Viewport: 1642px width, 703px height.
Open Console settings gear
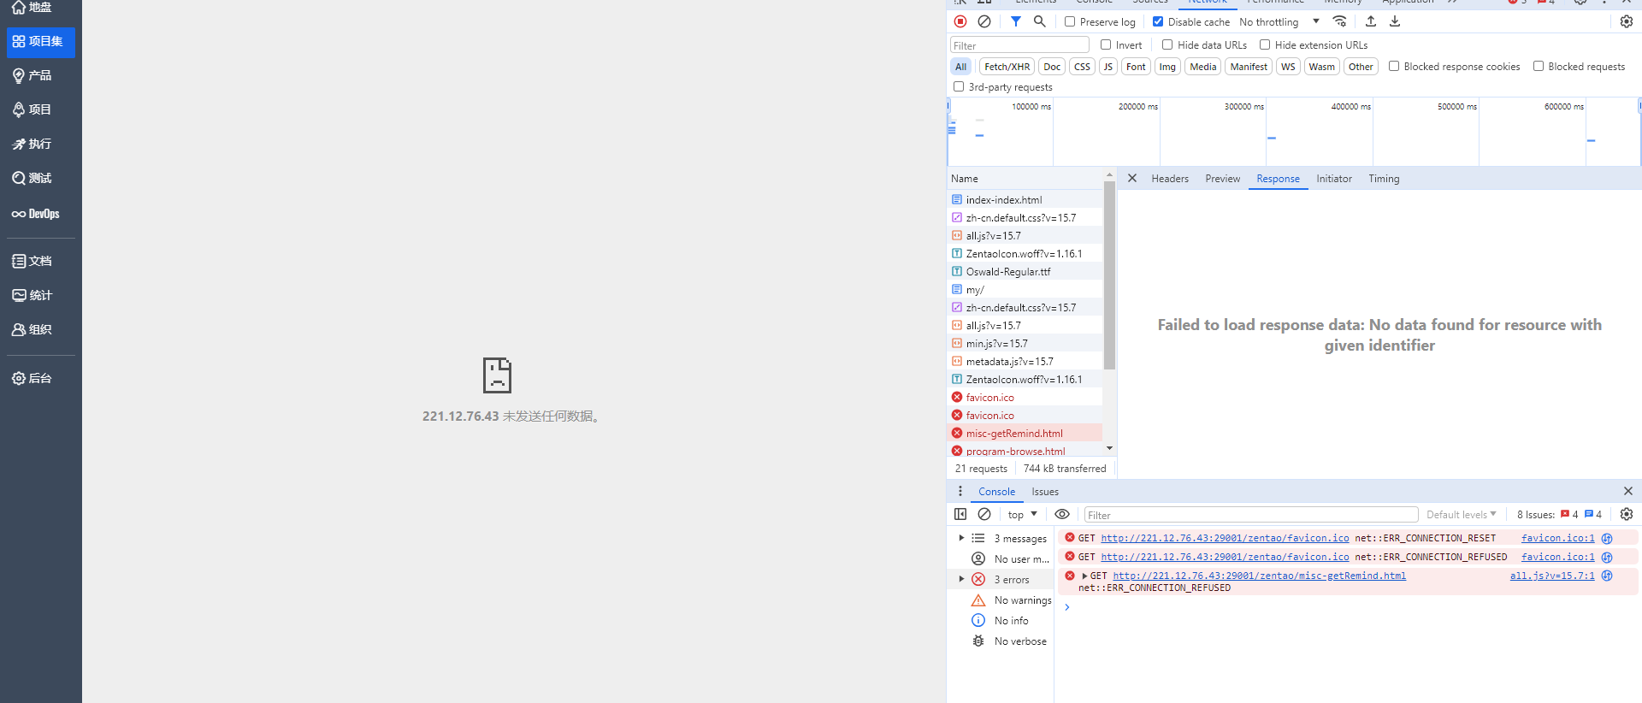click(x=1627, y=515)
